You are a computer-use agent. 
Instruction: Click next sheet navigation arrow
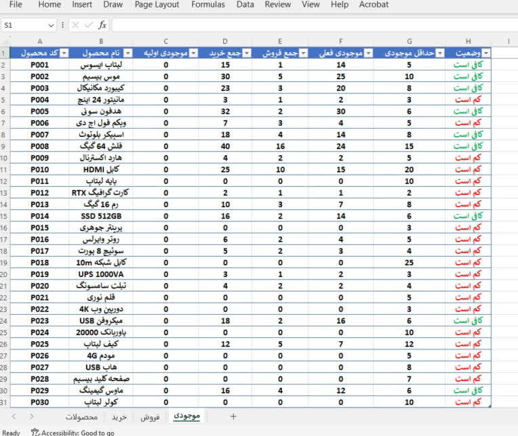(x=31, y=416)
